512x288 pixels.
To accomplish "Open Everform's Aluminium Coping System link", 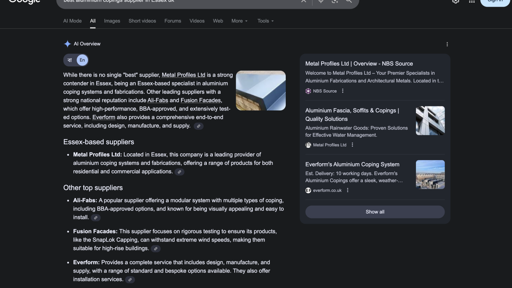I will [352, 164].
